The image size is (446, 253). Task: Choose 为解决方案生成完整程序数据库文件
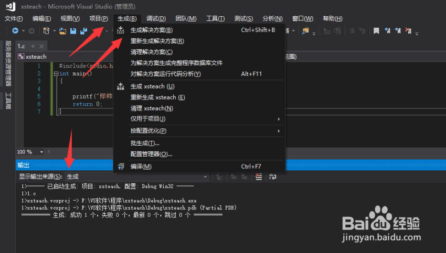pyautogui.click(x=199, y=63)
